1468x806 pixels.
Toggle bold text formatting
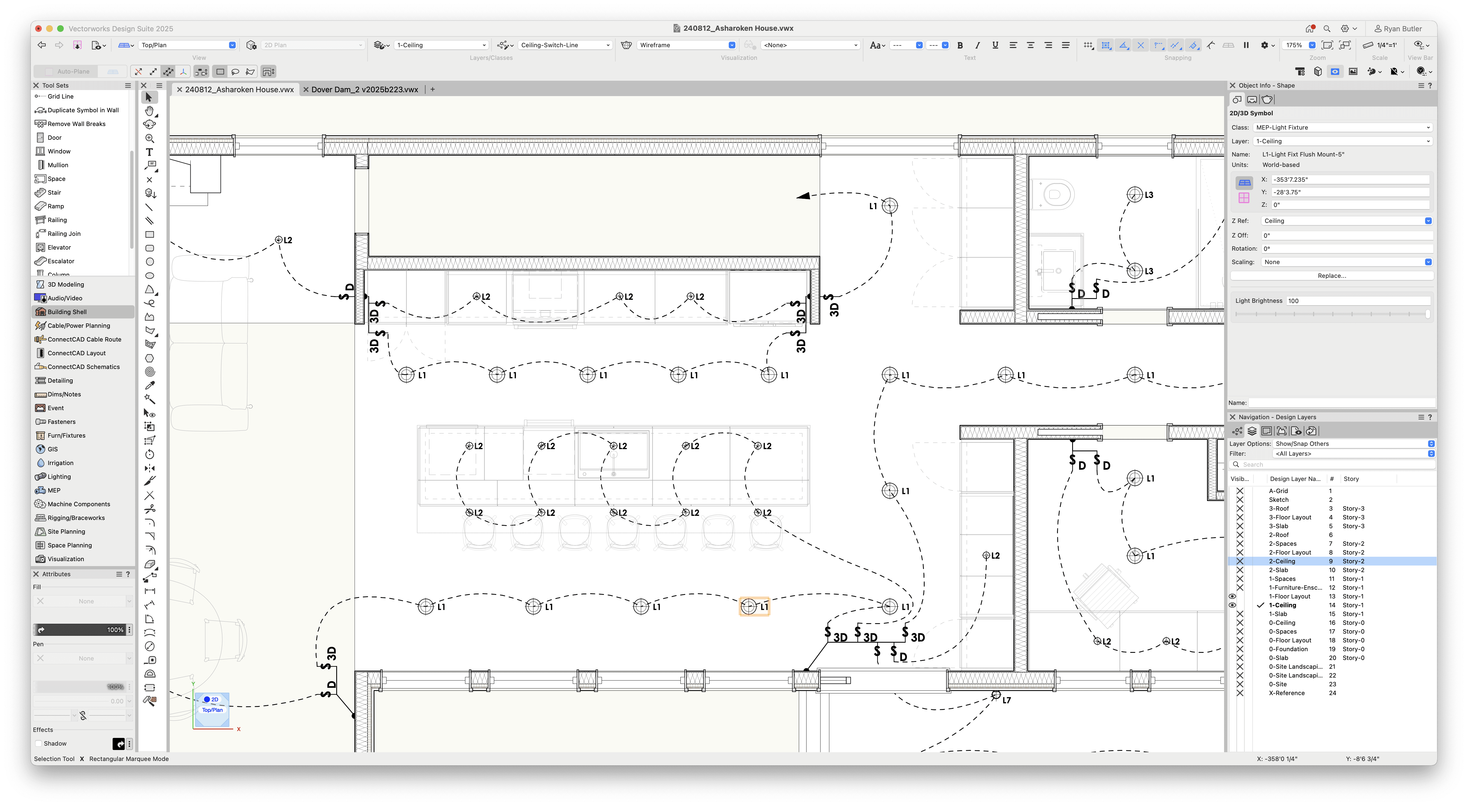960,44
